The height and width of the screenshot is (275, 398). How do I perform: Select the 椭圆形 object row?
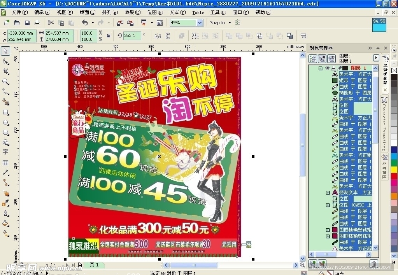352,93
